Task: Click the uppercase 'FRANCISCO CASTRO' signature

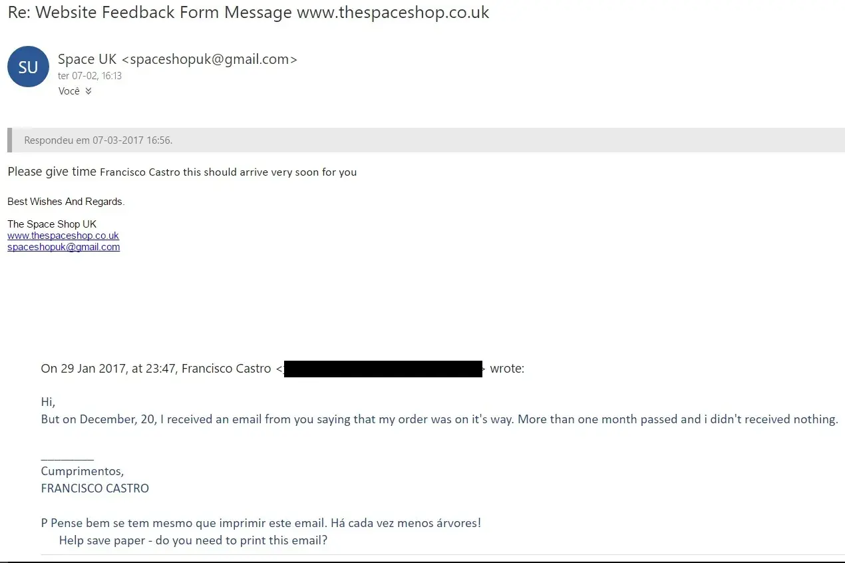Action: click(95, 488)
